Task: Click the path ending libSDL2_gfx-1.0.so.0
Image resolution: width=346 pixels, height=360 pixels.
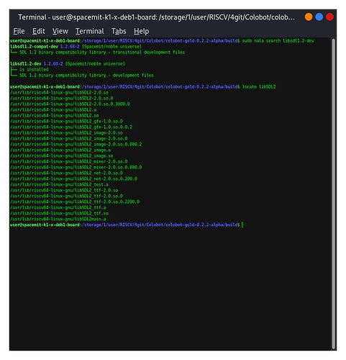Action: [x=66, y=122]
